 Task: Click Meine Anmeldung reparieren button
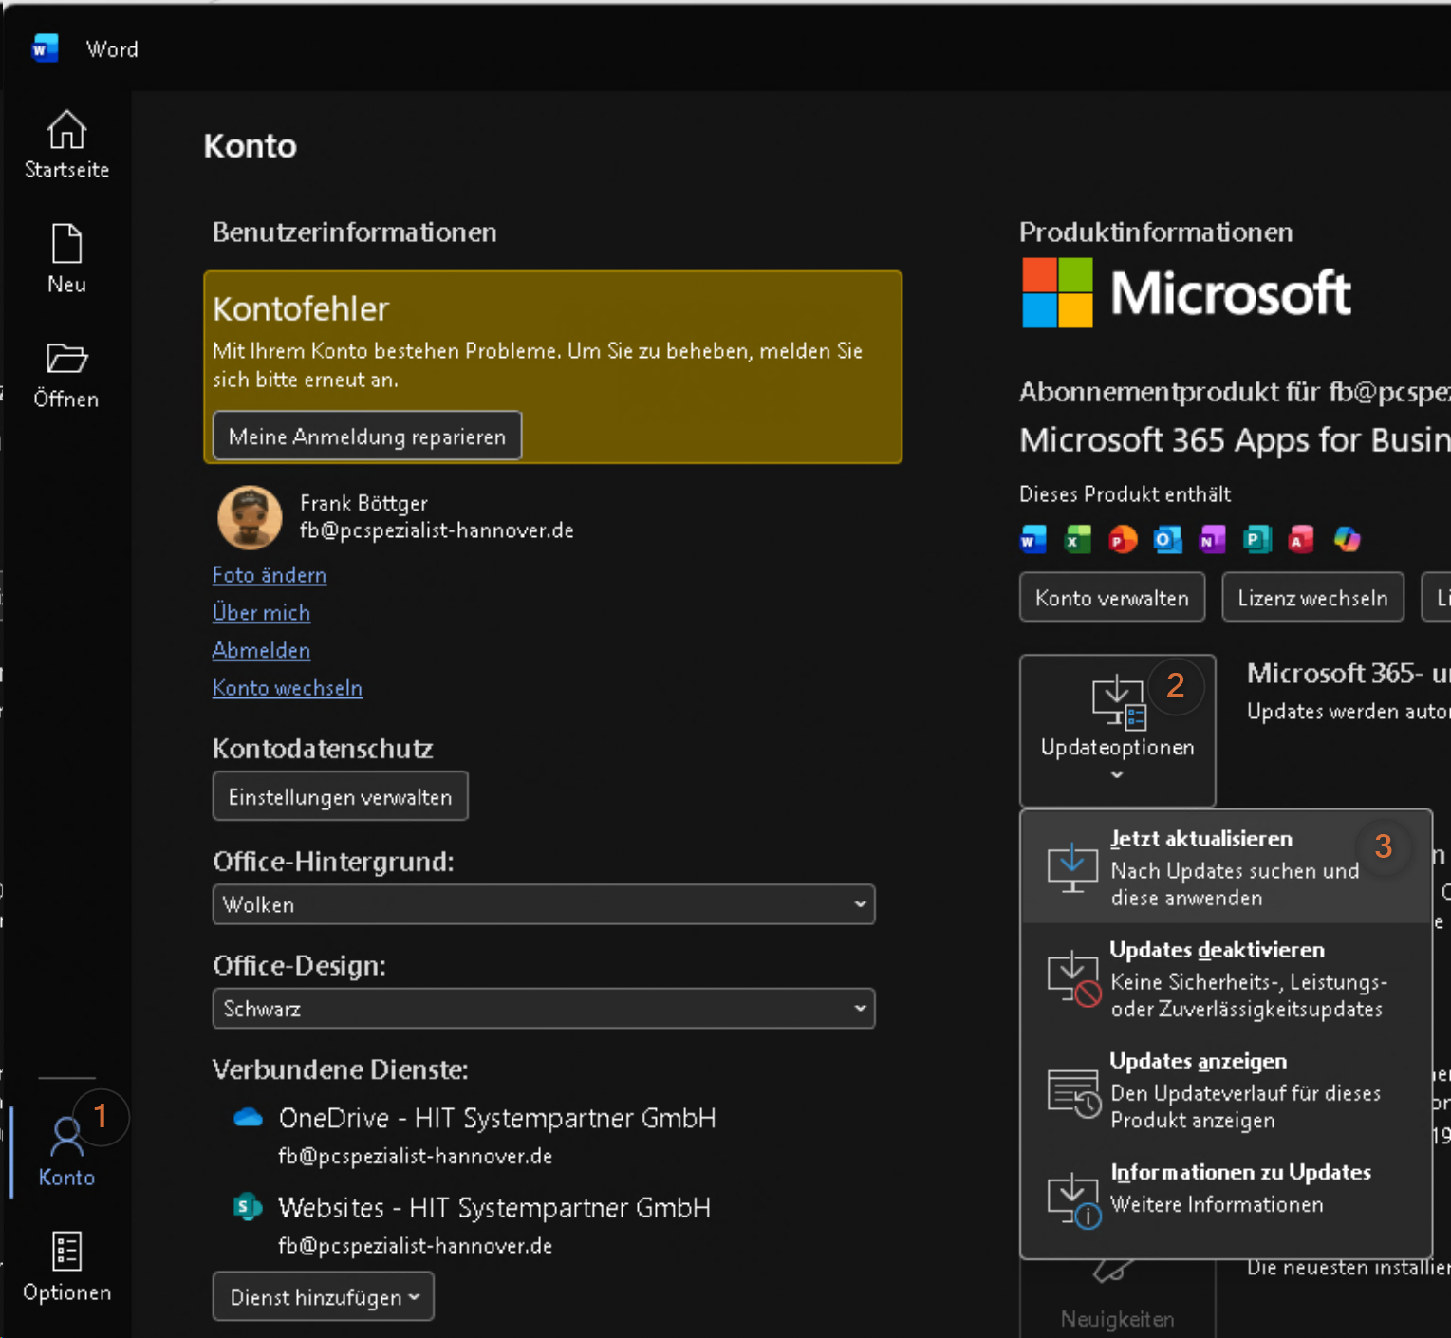click(x=367, y=437)
